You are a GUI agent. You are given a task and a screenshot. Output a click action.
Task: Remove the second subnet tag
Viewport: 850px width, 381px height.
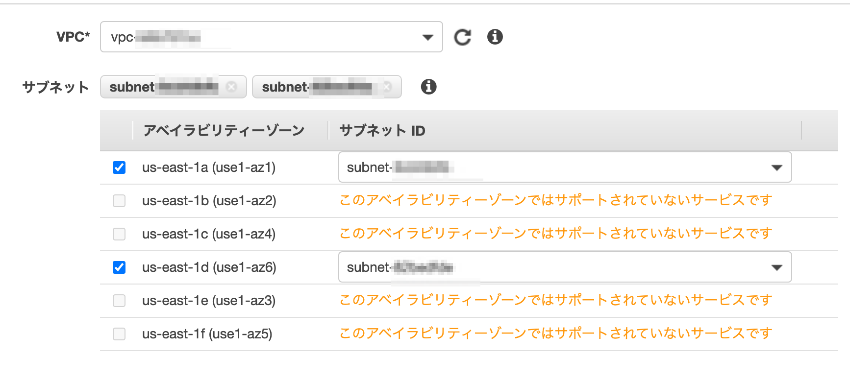pos(387,87)
